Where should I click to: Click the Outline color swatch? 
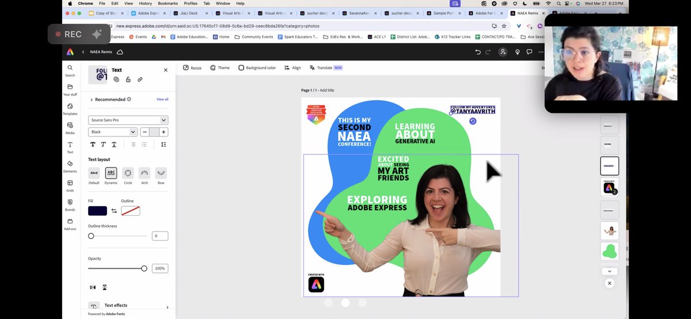point(131,211)
